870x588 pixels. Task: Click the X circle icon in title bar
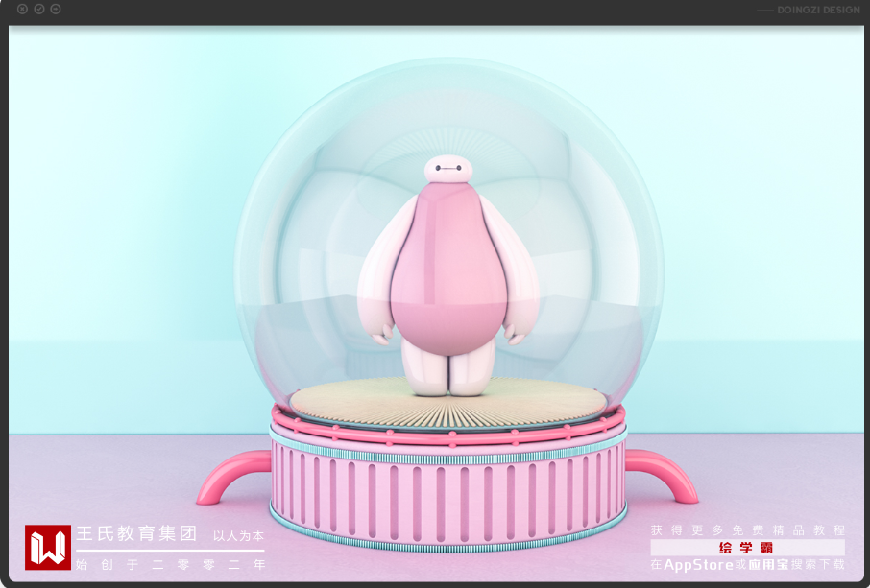22,9
